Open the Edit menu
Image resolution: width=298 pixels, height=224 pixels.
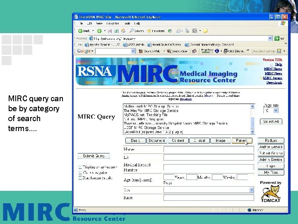coord(89,23)
